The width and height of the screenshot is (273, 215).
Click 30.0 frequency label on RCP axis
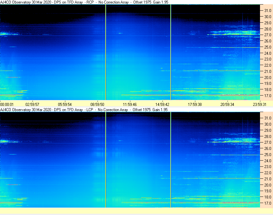(x=268, y=17)
